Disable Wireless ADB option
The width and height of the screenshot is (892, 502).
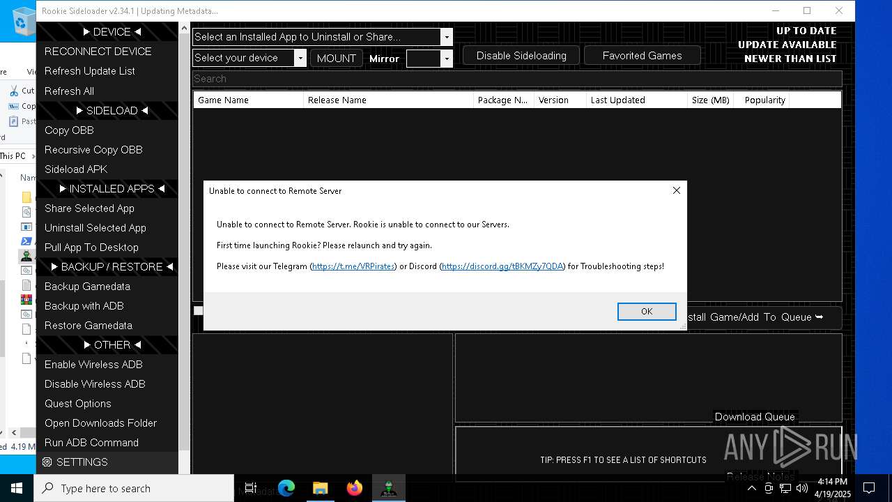(95, 383)
